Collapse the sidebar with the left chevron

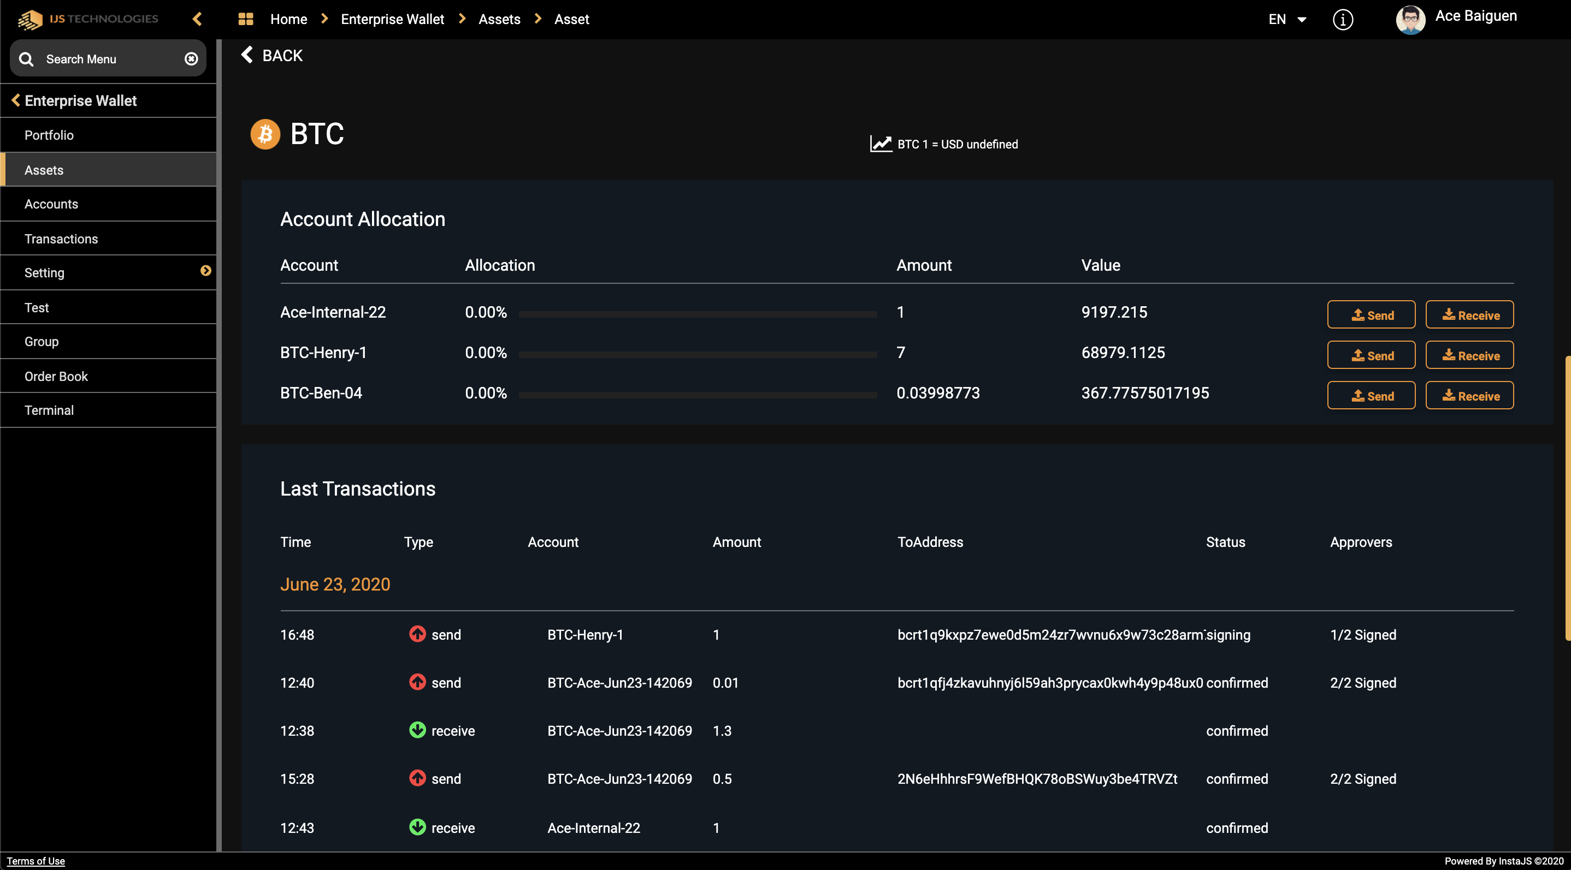tap(197, 20)
